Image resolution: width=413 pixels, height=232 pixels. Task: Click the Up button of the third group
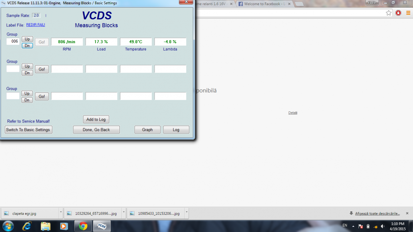tap(27, 93)
